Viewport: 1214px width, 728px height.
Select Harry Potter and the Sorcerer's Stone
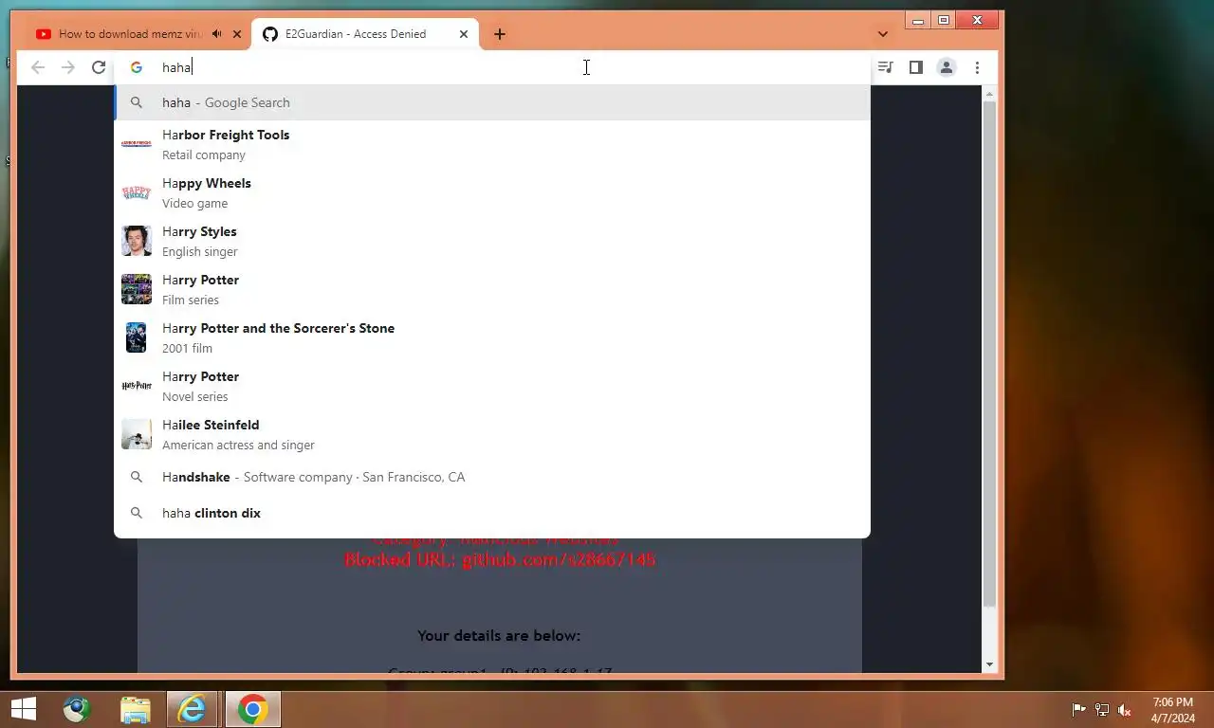coord(491,337)
